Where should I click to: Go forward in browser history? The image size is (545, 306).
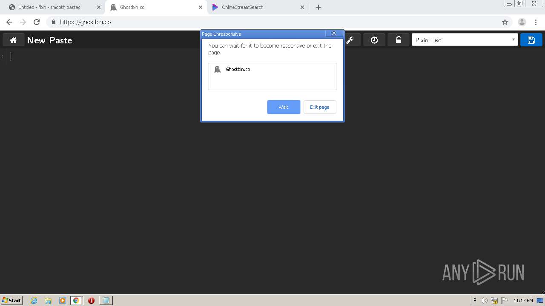point(23,22)
